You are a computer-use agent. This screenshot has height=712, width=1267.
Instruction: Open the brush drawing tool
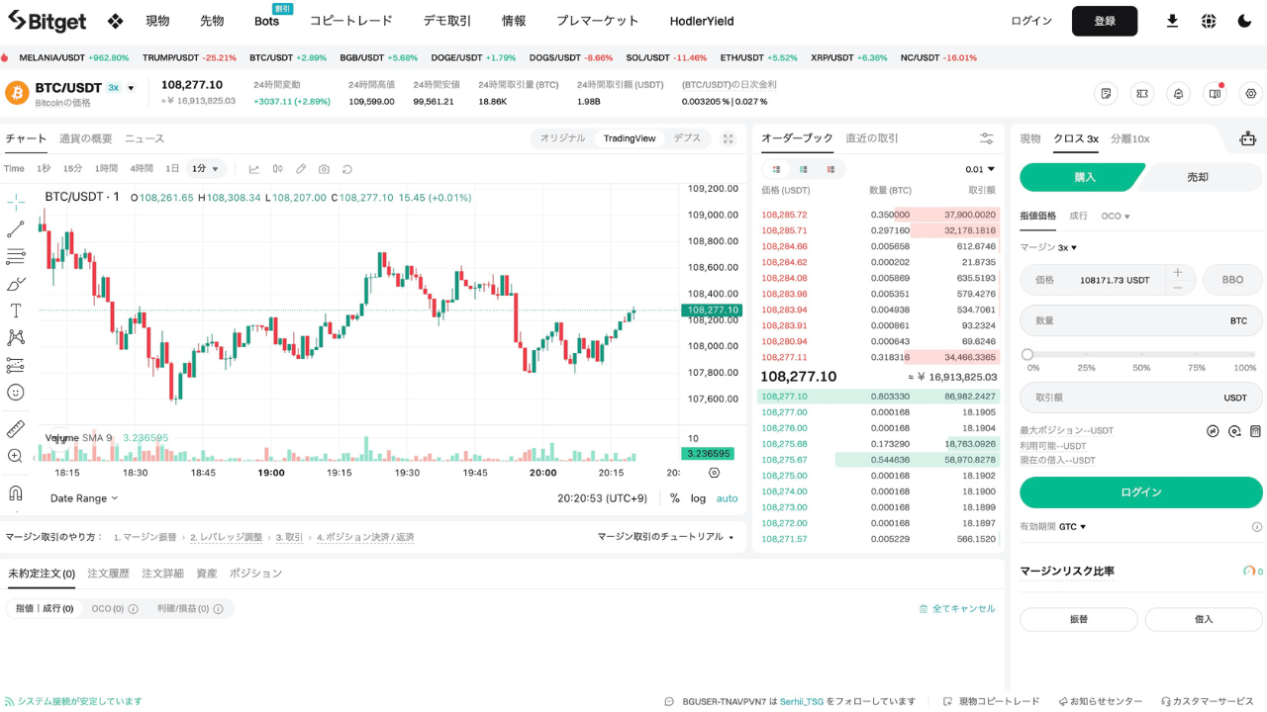(x=14, y=284)
